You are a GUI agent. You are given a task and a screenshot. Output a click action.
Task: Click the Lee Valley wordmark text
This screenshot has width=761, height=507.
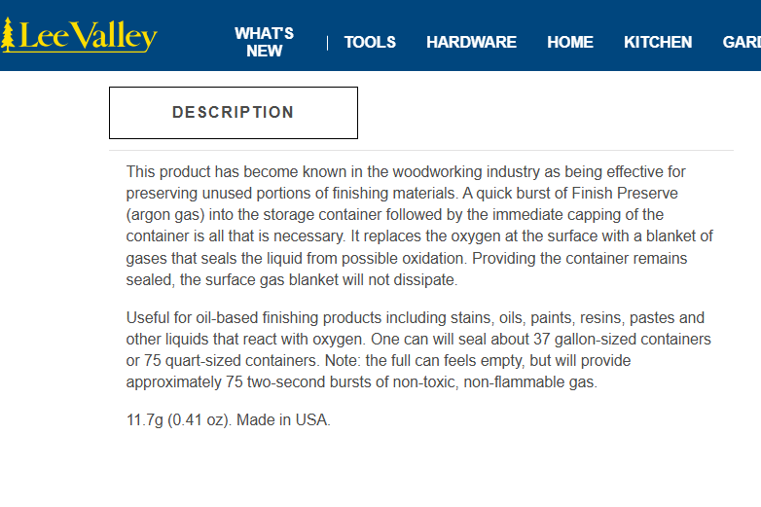(x=88, y=36)
